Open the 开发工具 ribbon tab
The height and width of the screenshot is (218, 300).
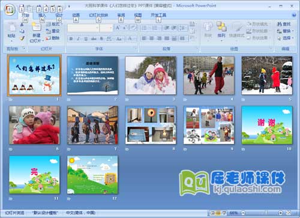158,15
